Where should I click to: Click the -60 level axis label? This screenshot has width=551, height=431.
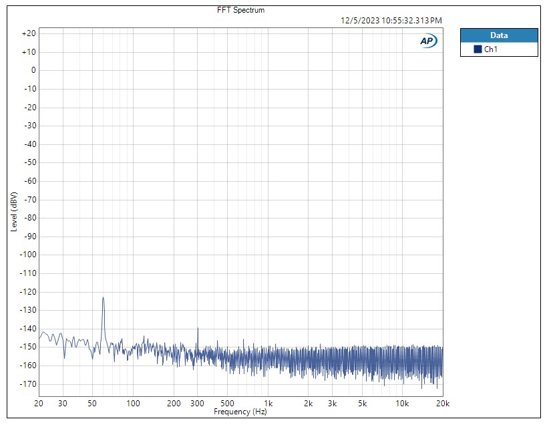(x=30, y=181)
